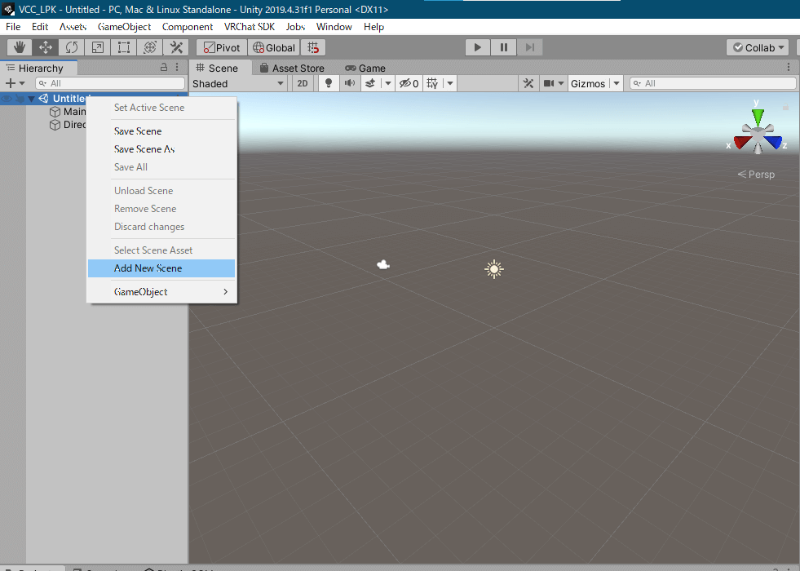Toggle Global handle rotation
Image resolution: width=800 pixels, height=571 pixels.
point(274,47)
